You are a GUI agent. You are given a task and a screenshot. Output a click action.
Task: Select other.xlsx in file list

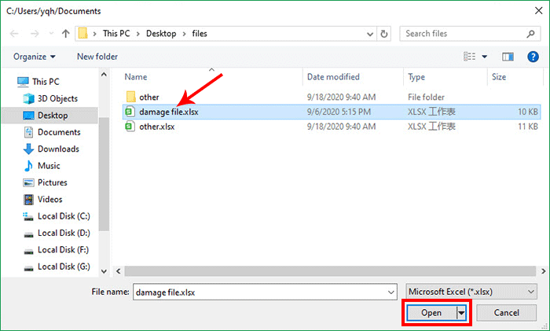click(x=157, y=127)
